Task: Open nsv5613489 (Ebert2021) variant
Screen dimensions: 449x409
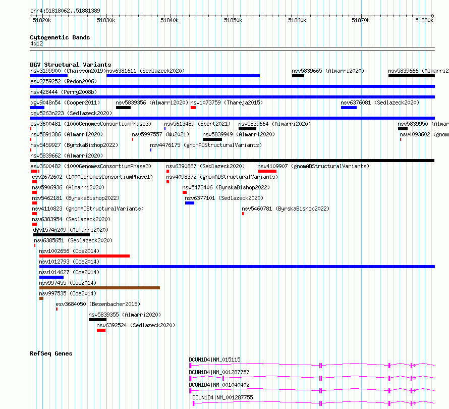Action: tap(197, 124)
